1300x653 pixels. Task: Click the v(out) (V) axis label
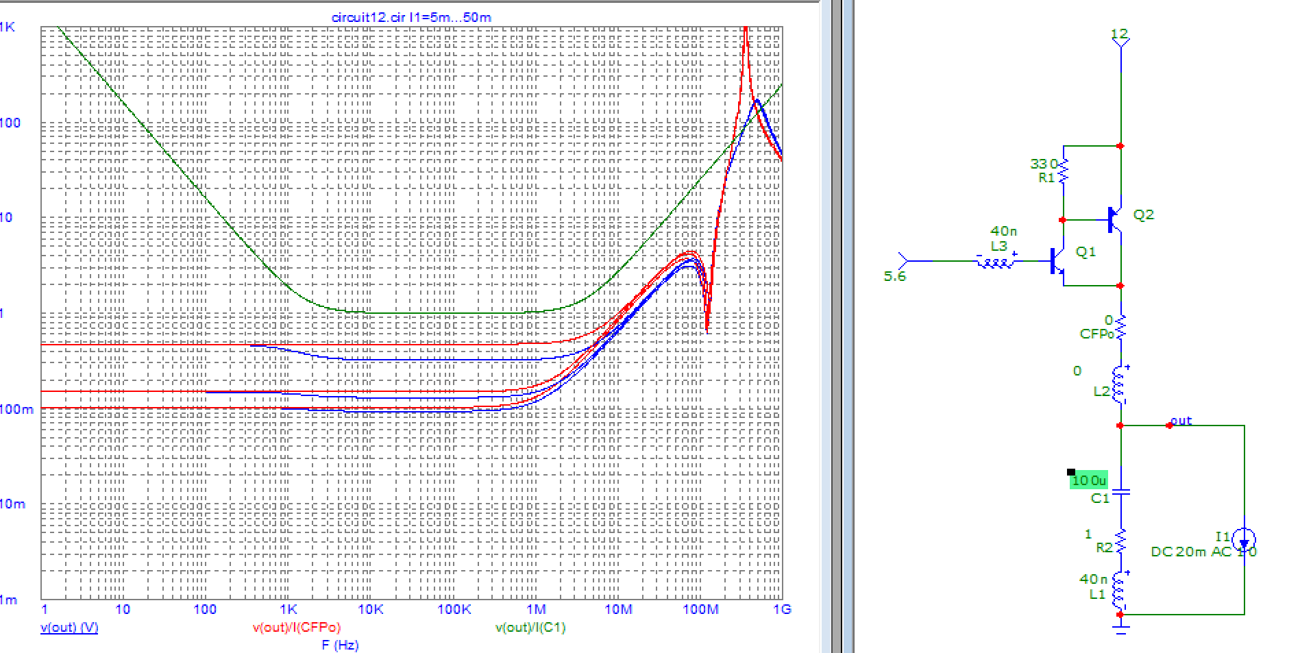pos(69,627)
